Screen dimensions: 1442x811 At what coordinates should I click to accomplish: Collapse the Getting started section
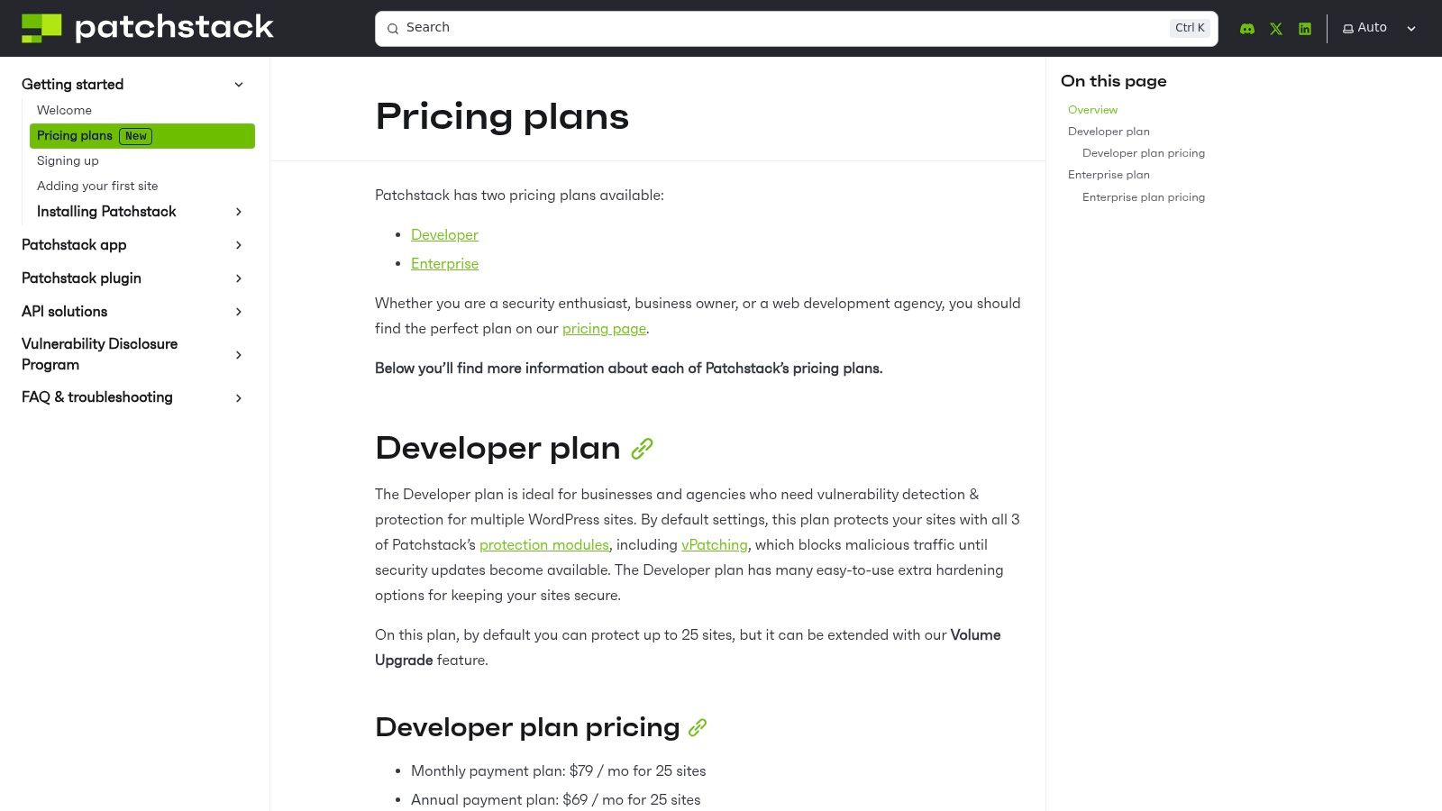(239, 84)
